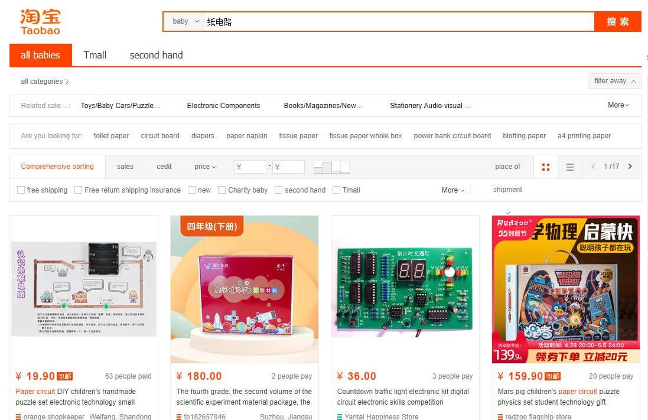The height and width of the screenshot is (420, 648).
Task: Click the orange search button
Action: (617, 21)
